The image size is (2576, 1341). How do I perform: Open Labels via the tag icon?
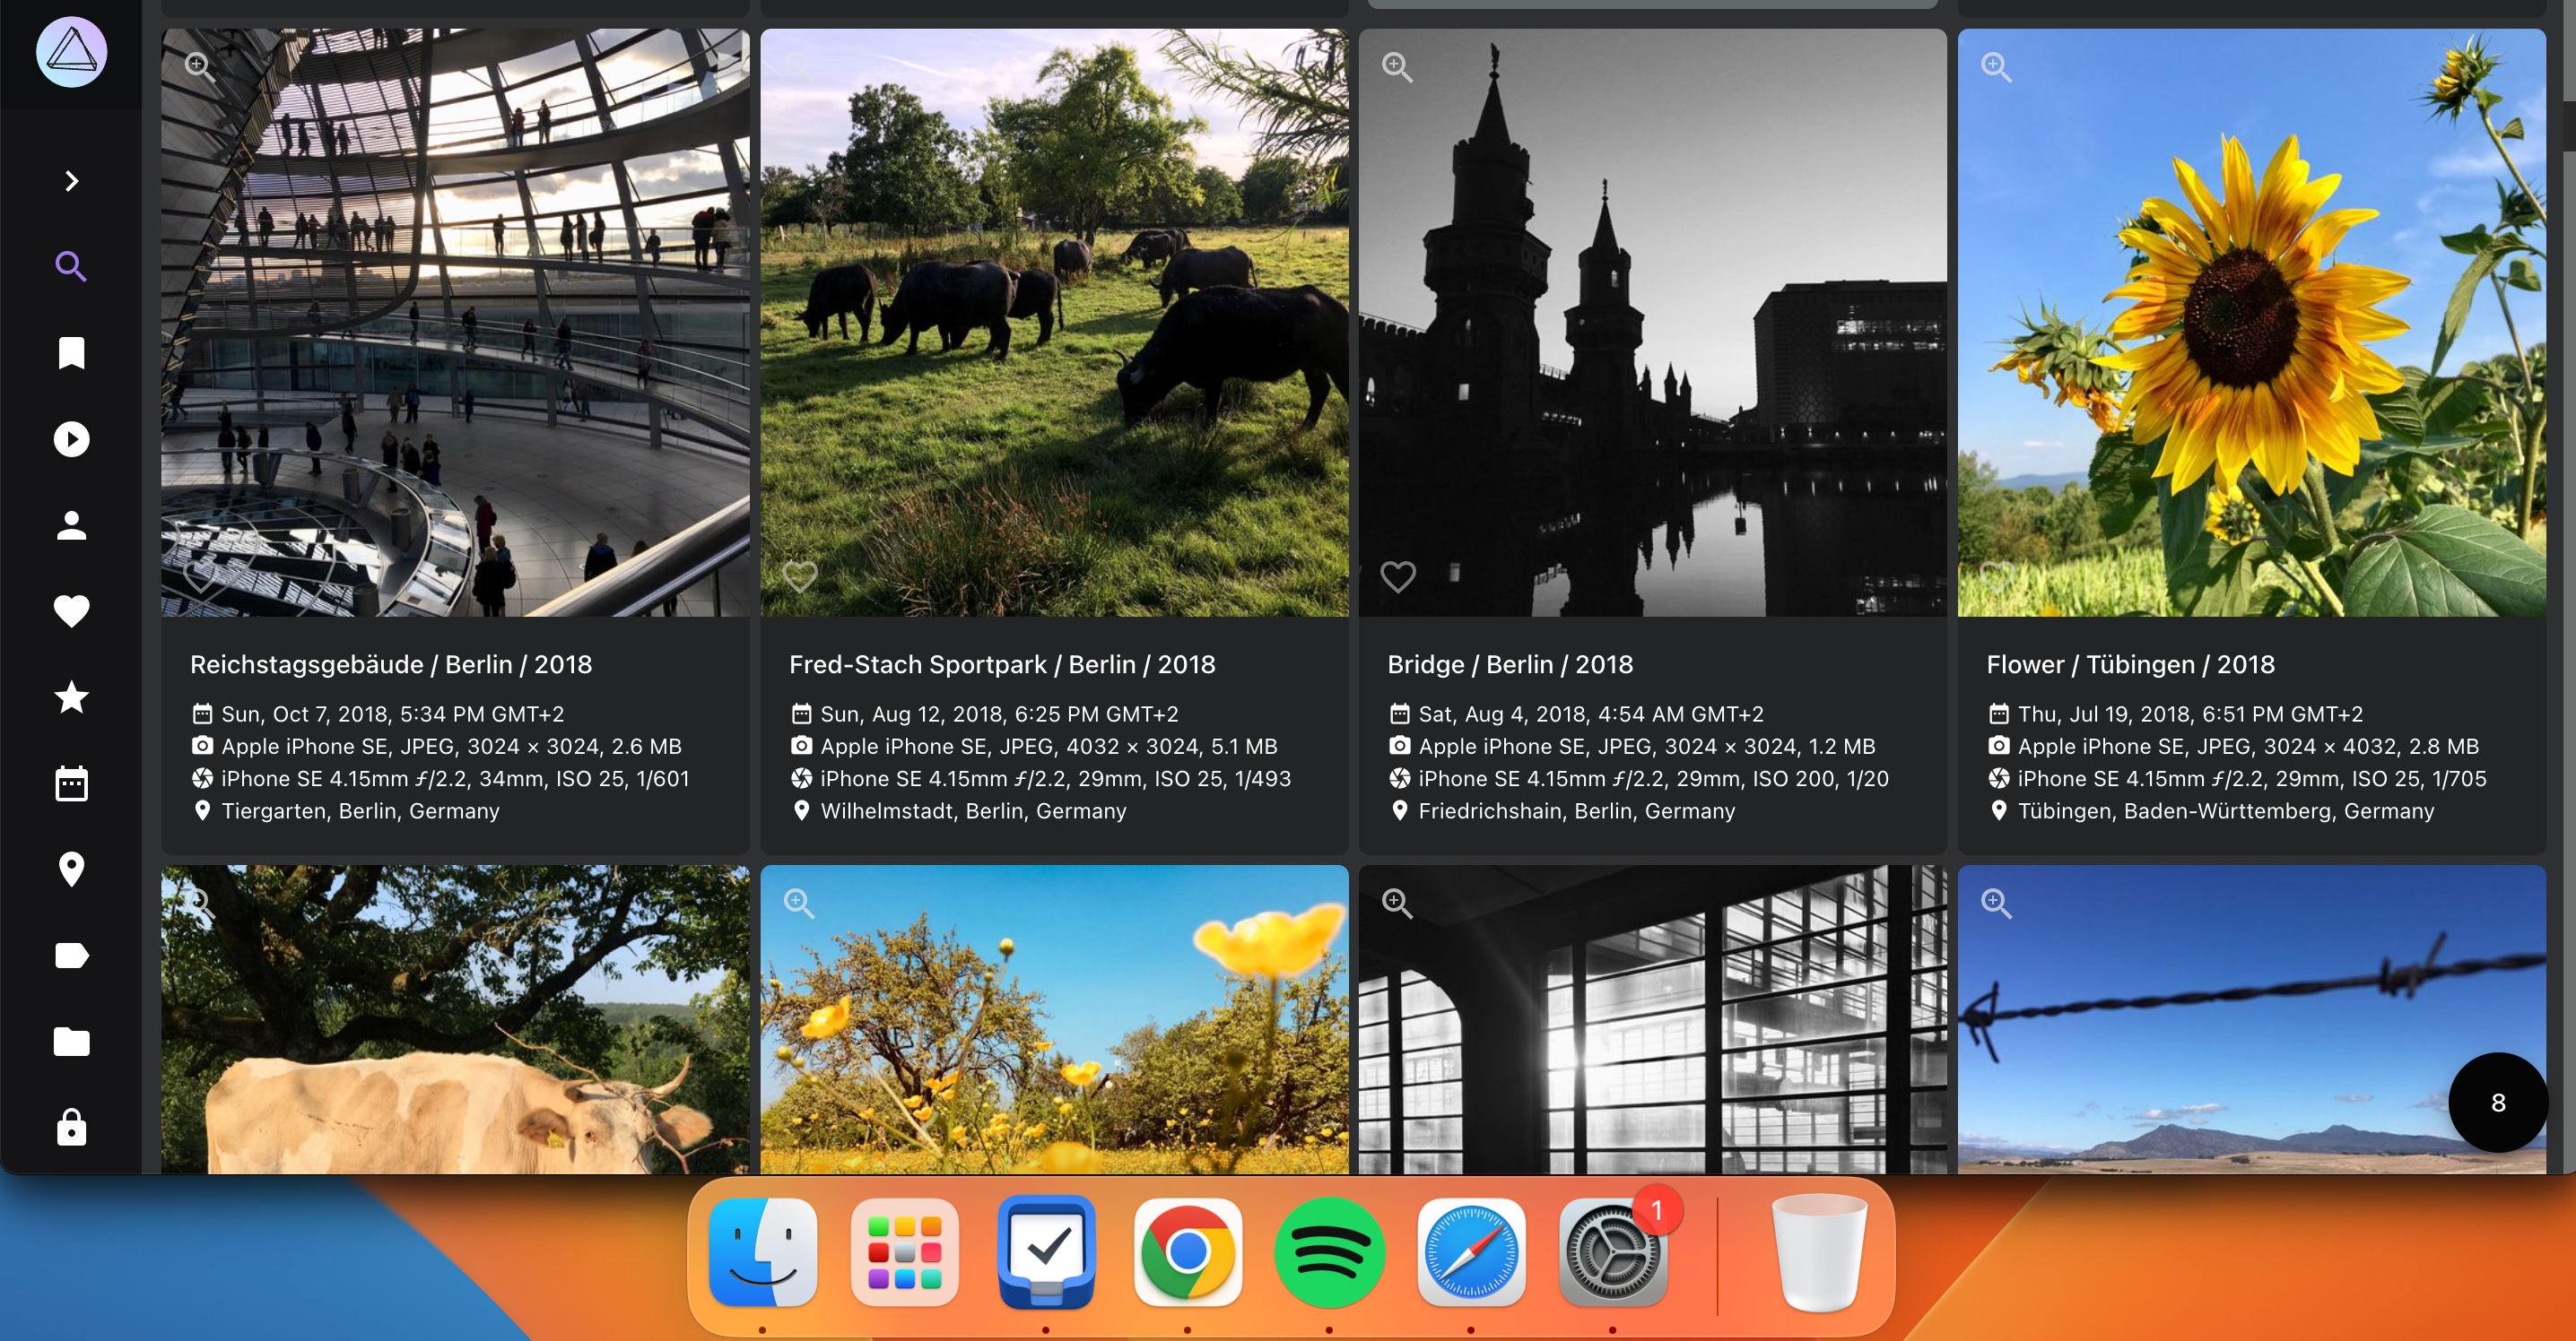(71, 956)
